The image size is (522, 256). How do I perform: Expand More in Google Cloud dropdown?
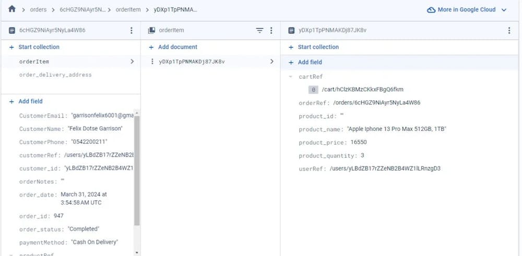click(x=504, y=9)
